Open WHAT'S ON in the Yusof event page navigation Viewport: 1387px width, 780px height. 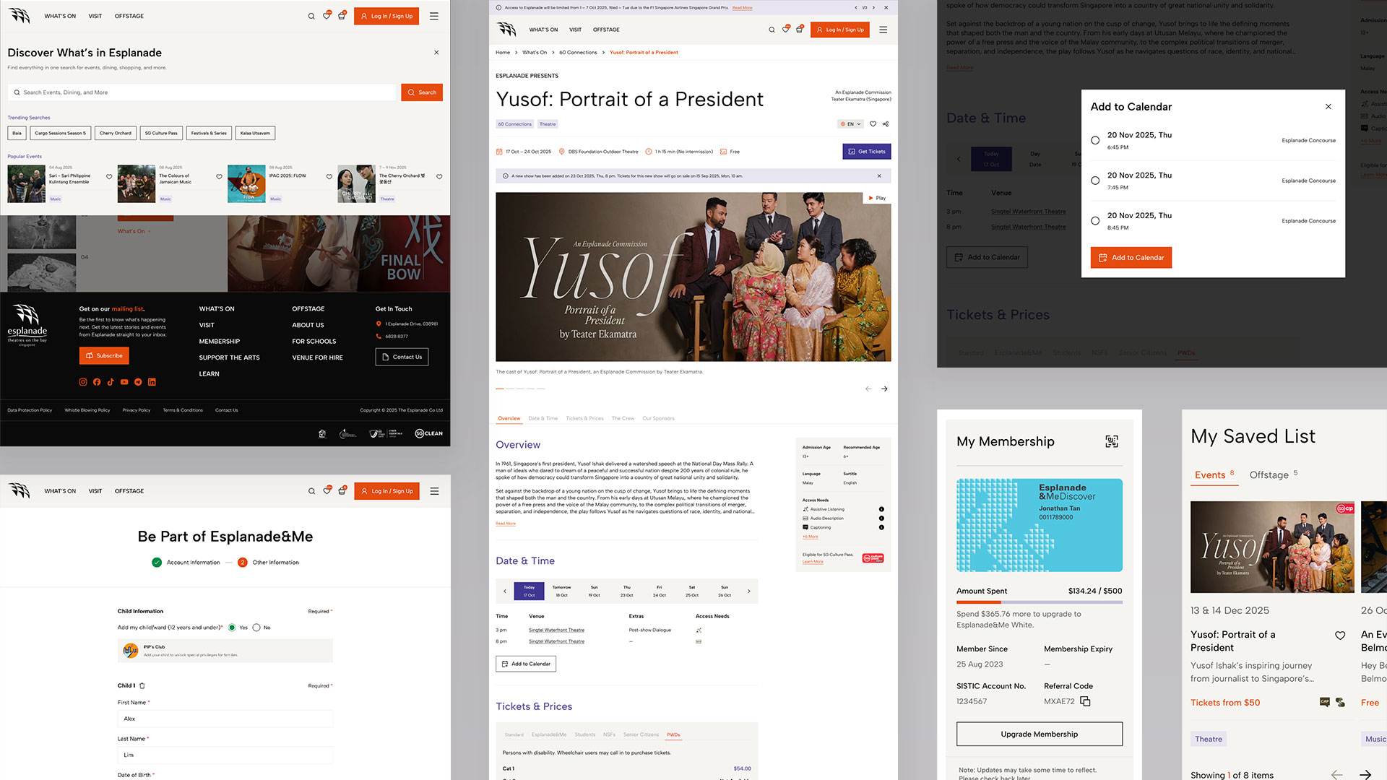pos(543,30)
